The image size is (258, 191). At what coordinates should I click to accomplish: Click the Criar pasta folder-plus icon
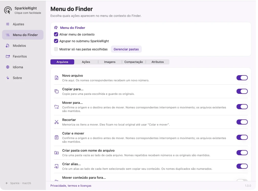tap(56, 153)
